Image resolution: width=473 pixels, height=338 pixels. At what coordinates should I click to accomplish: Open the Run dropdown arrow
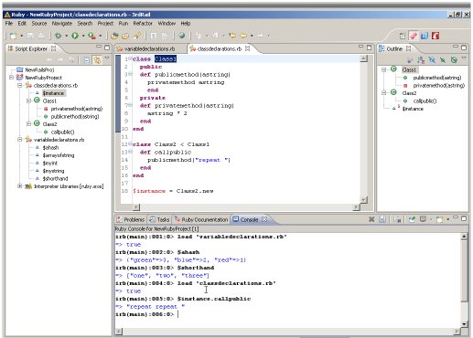click(83, 36)
